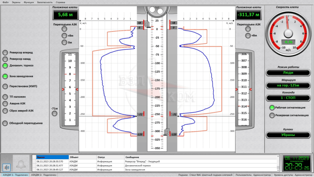Open the Безопасность menu
The height and width of the screenshot is (177, 314).
click(45, 2)
